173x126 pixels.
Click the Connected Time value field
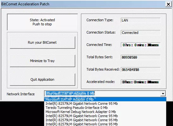pos(140,45)
